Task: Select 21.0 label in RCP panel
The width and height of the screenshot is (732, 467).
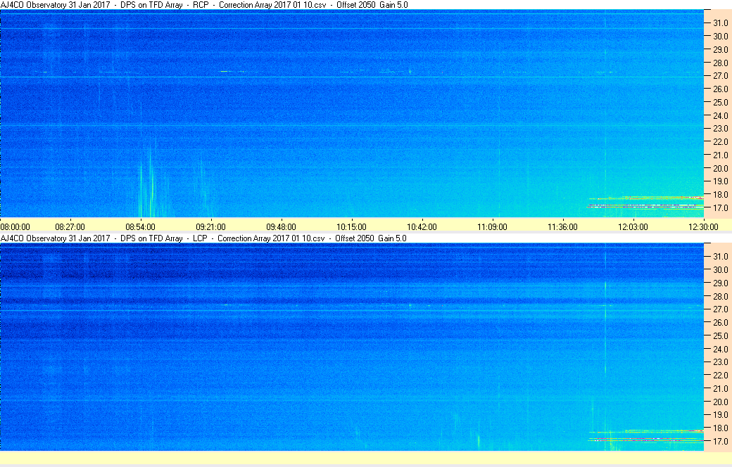Action: (x=720, y=155)
